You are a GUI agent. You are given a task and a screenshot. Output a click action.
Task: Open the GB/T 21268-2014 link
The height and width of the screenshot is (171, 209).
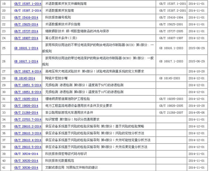[x=26, y=113]
